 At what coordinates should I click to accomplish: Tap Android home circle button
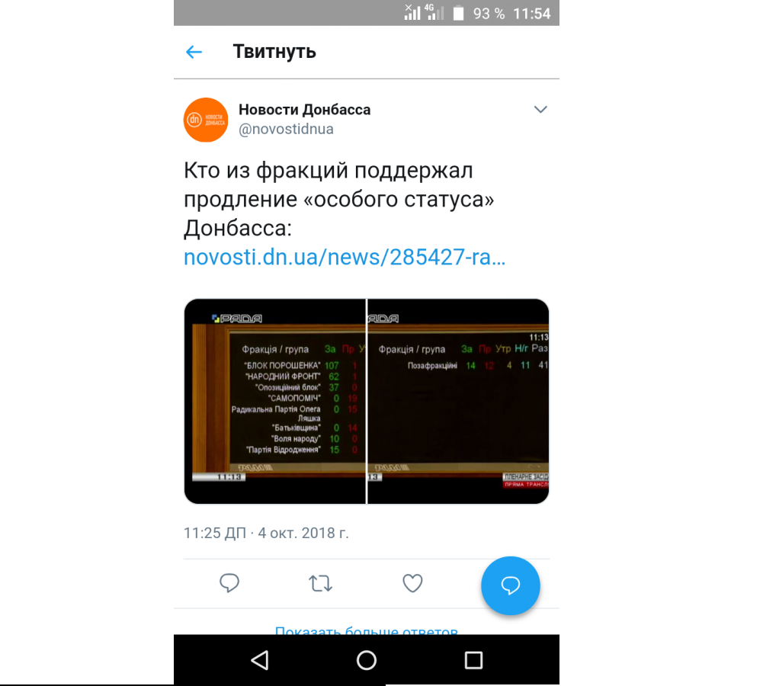click(x=367, y=660)
